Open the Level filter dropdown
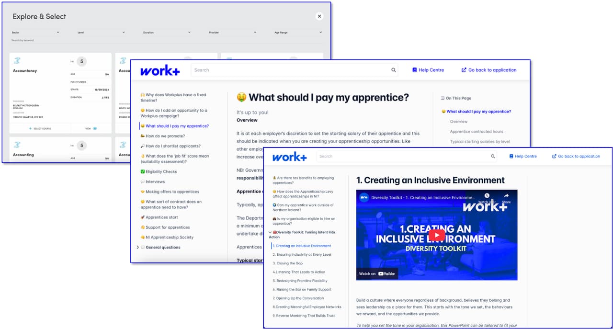This screenshot has height=329, width=613. (x=101, y=33)
